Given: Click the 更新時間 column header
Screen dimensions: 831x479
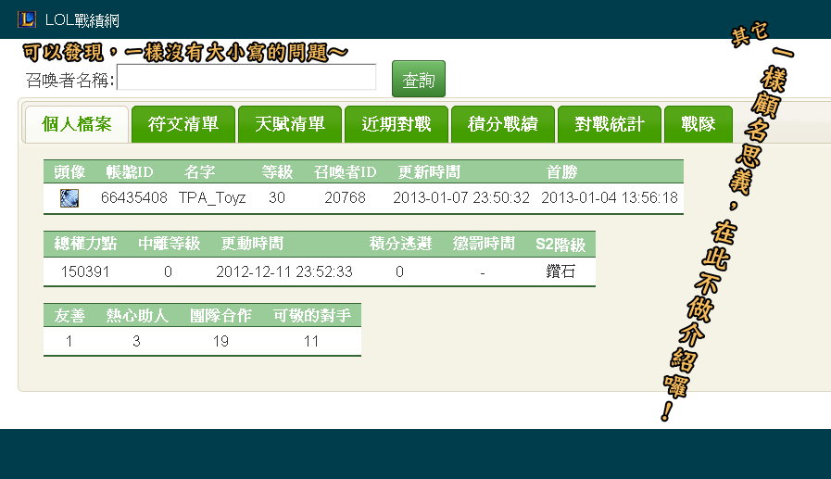Looking at the screenshot, I should point(429,171).
